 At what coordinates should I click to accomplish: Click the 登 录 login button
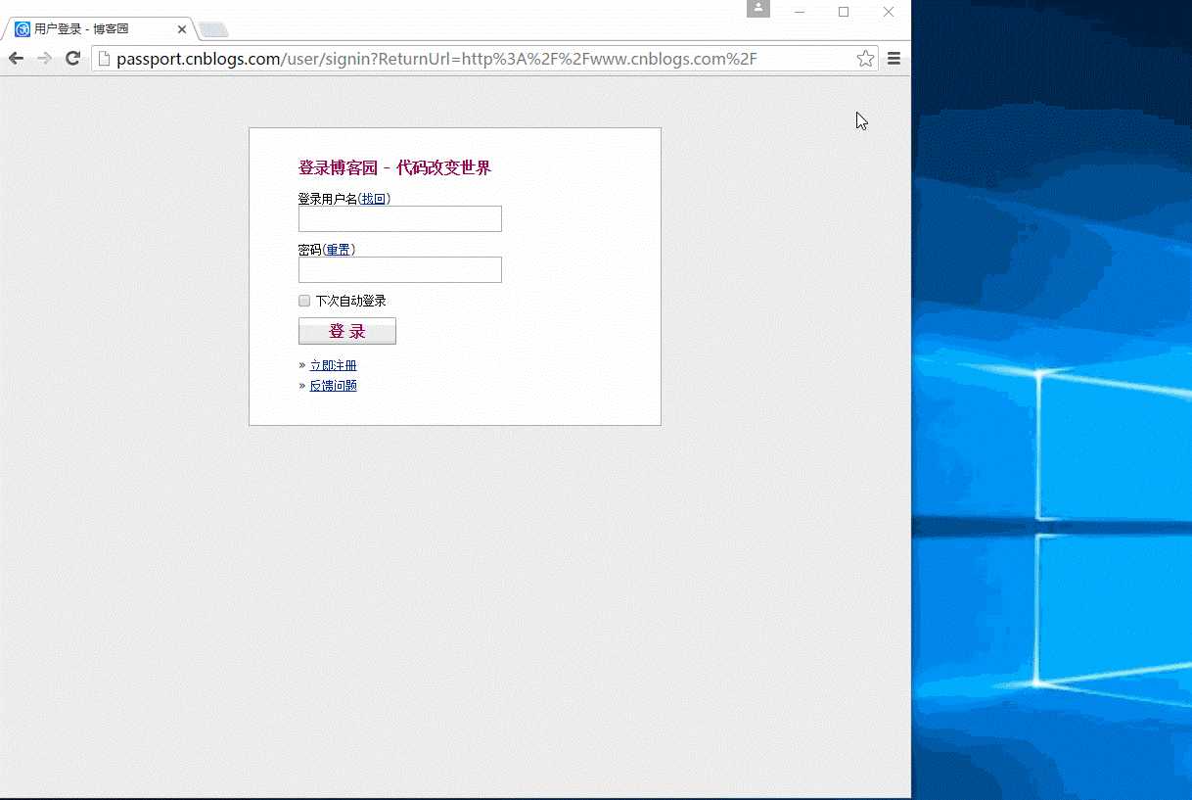[x=347, y=331]
